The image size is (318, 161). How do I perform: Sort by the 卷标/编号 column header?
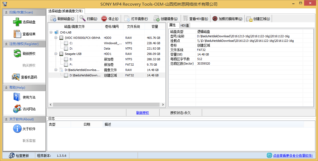pyautogui.click(x=112, y=27)
